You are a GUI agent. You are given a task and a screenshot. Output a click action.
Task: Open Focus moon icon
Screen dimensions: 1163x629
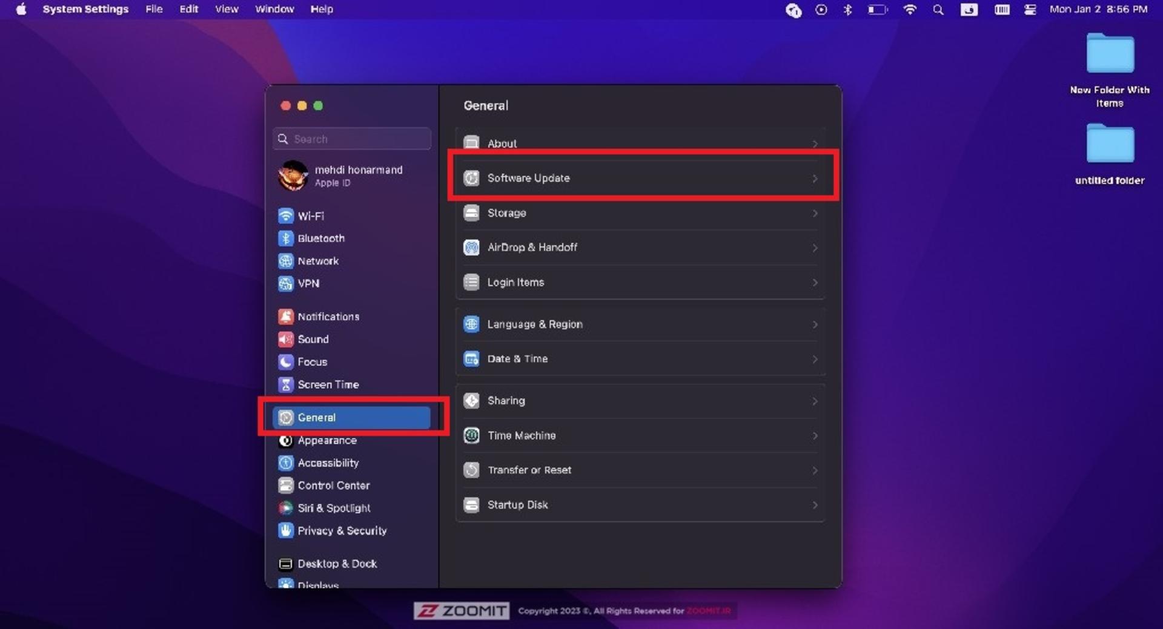(x=285, y=361)
